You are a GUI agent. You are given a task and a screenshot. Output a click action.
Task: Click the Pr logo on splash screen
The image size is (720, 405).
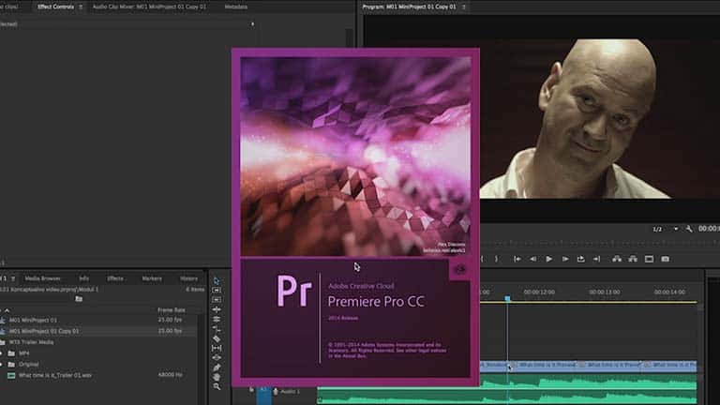(294, 292)
